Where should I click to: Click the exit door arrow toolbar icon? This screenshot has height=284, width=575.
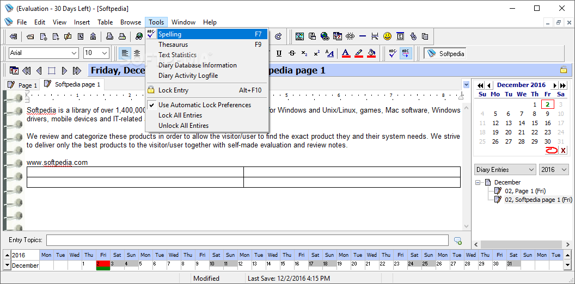click(13, 36)
